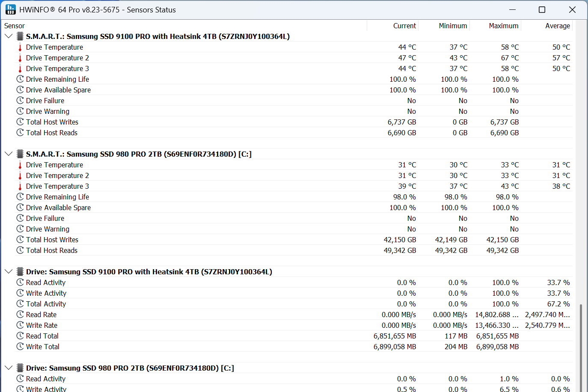The height and width of the screenshot is (392, 588).
Task: Click clock icon of 9100 PRO Read Activity
Action: click(20, 282)
